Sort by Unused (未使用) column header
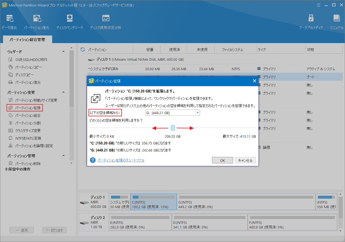The height and width of the screenshot is (242, 345). click(202, 50)
